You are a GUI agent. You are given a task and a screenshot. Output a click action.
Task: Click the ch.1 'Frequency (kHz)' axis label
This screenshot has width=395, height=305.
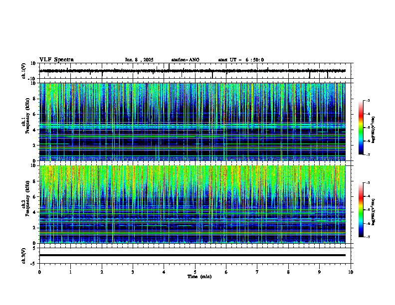tap(27, 116)
